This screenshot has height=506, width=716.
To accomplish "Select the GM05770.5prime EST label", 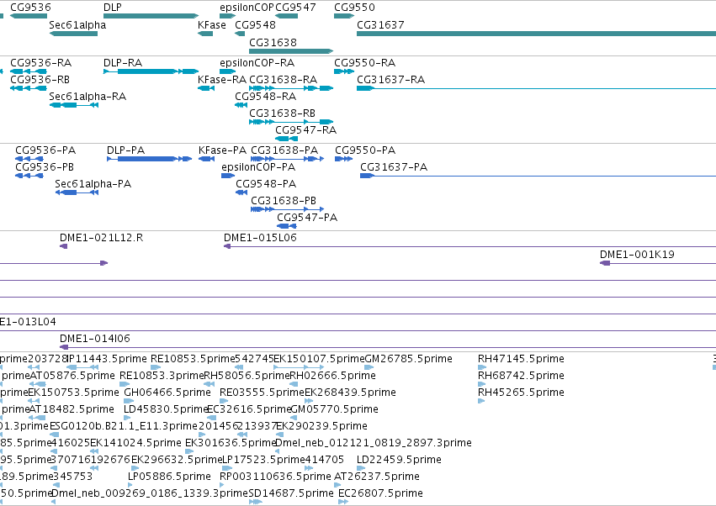I will tap(334, 409).
